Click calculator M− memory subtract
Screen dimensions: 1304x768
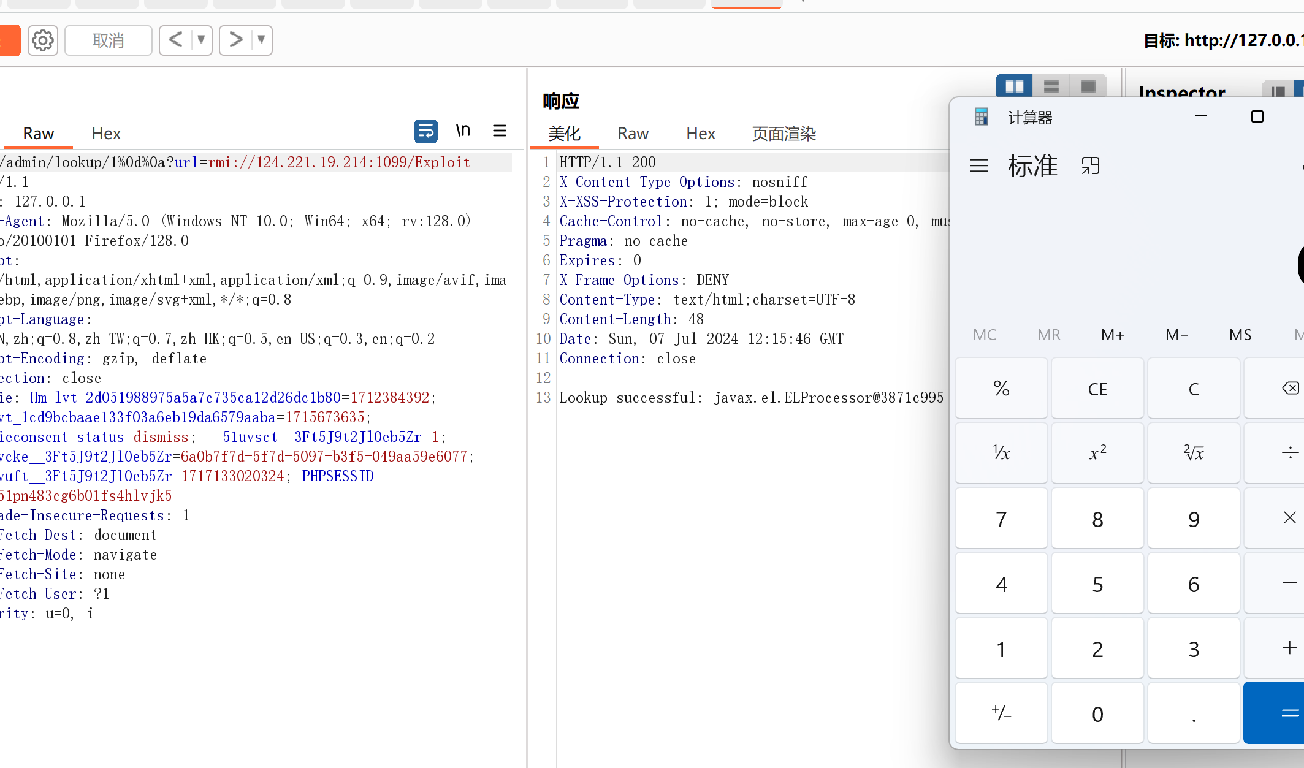[x=1176, y=335]
